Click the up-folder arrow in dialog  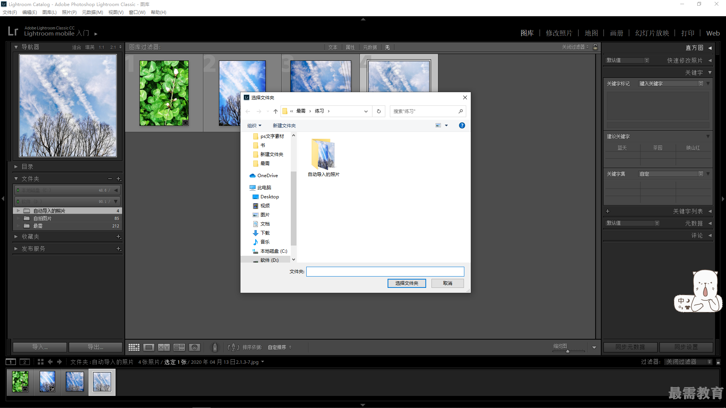click(276, 111)
